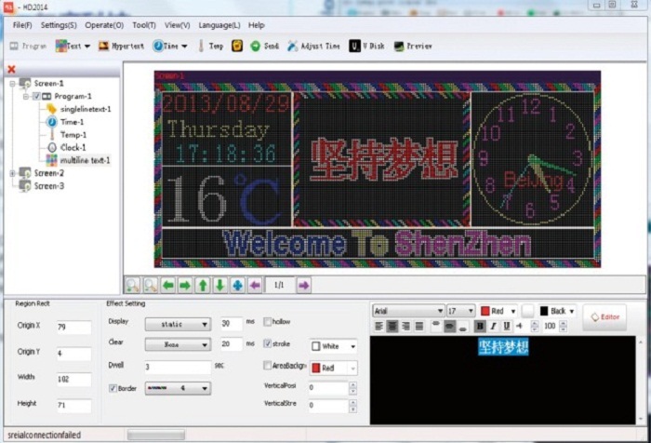Open the File menu

22,25
